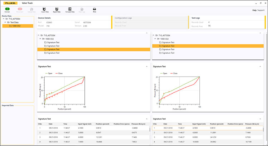Image resolution: width=268 pixels, height=146 pixels.
Task: Click the green Connect button
Action: click(x=7, y=9)
